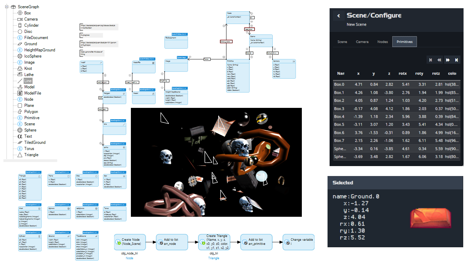This screenshot has width=468, height=263.
Task: Click the Box entity icon in tree
Action: (20, 13)
